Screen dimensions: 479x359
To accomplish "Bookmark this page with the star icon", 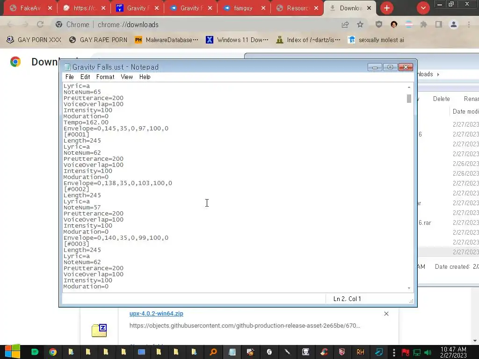I will coord(360,25).
